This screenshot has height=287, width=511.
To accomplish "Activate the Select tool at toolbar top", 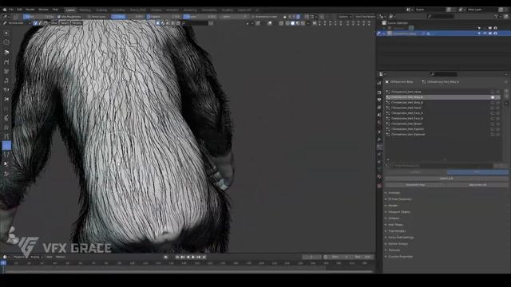I will [x=6, y=33].
